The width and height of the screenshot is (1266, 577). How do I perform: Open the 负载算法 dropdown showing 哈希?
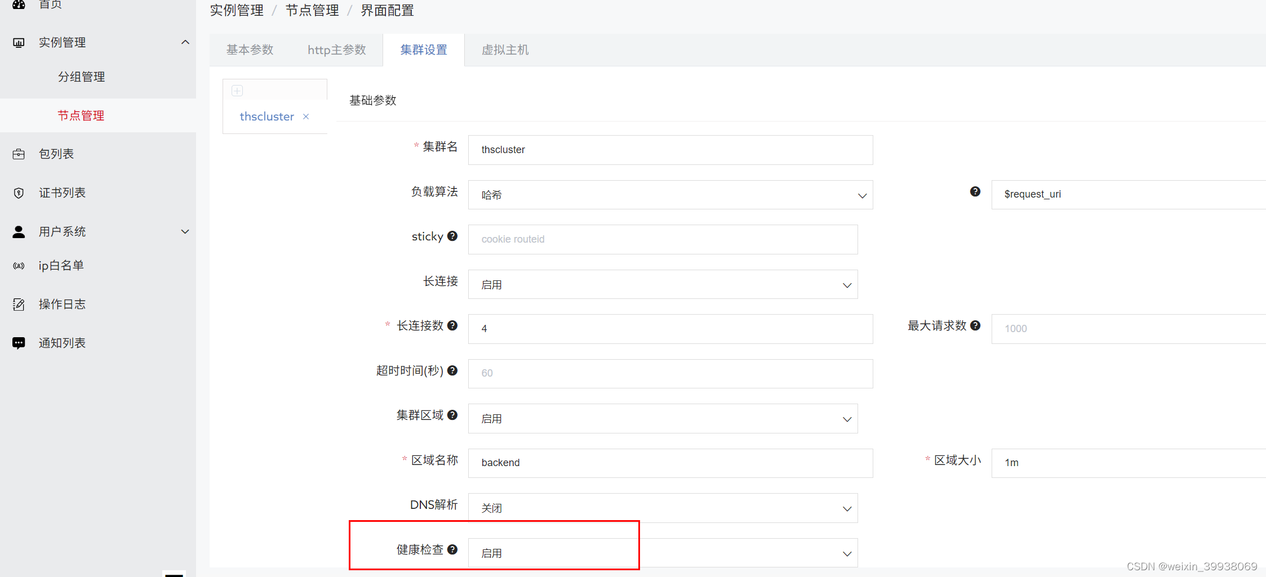click(x=670, y=195)
